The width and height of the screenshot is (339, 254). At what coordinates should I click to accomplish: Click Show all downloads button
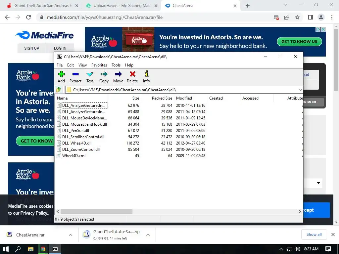tap(314, 234)
